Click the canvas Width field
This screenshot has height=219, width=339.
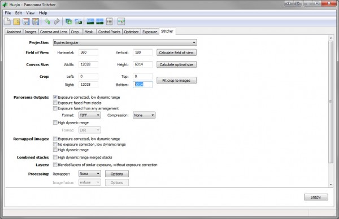click(88, 64)
